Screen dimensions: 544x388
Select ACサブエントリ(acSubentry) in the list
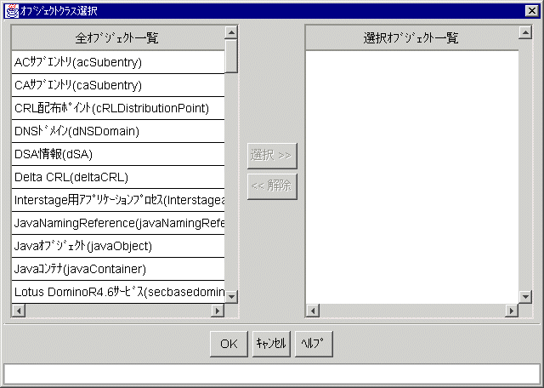[x=118, y=62]
